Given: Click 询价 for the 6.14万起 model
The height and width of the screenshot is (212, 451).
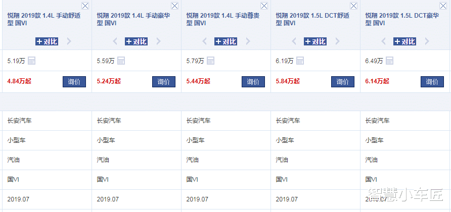Looking at the screenshot, I should point(432,82).
